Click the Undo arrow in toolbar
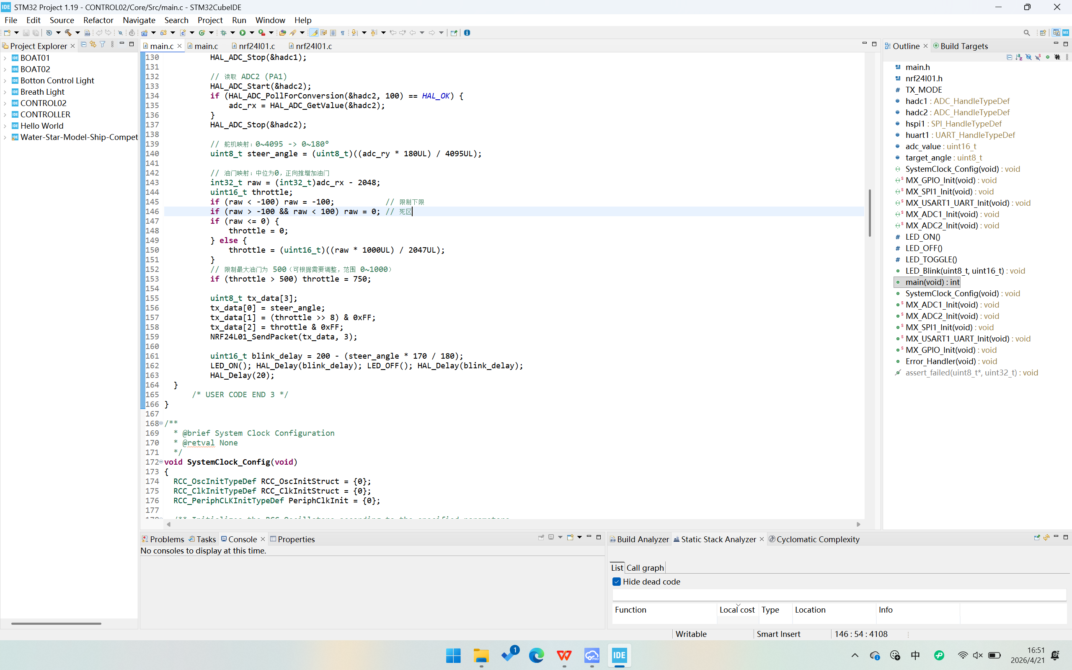 tap(99, 33)
